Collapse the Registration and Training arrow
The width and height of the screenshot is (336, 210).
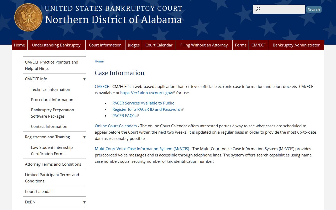[84, 137]
